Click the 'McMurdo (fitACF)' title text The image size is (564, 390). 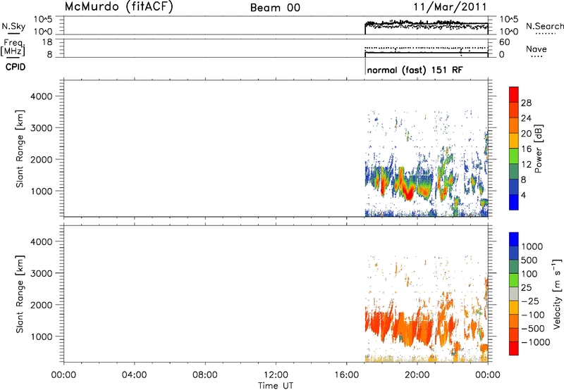pyautogui.click(x=118, y=7)
